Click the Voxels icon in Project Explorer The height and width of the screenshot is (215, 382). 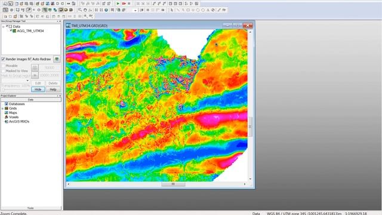tap(7, 117)
